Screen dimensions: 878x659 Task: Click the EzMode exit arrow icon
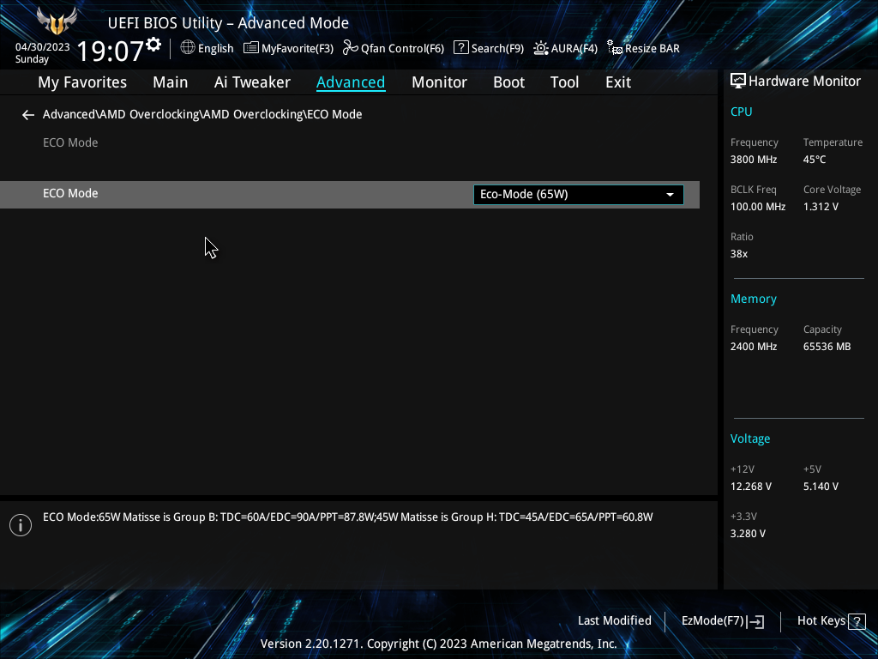pos(755,621)
